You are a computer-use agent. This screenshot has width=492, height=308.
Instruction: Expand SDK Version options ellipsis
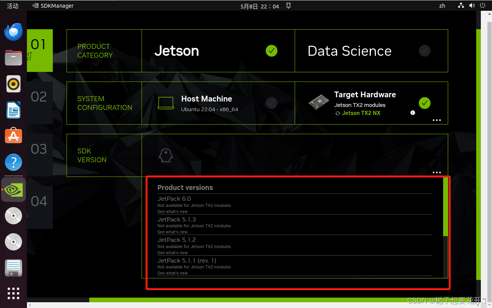coord(437,173)
